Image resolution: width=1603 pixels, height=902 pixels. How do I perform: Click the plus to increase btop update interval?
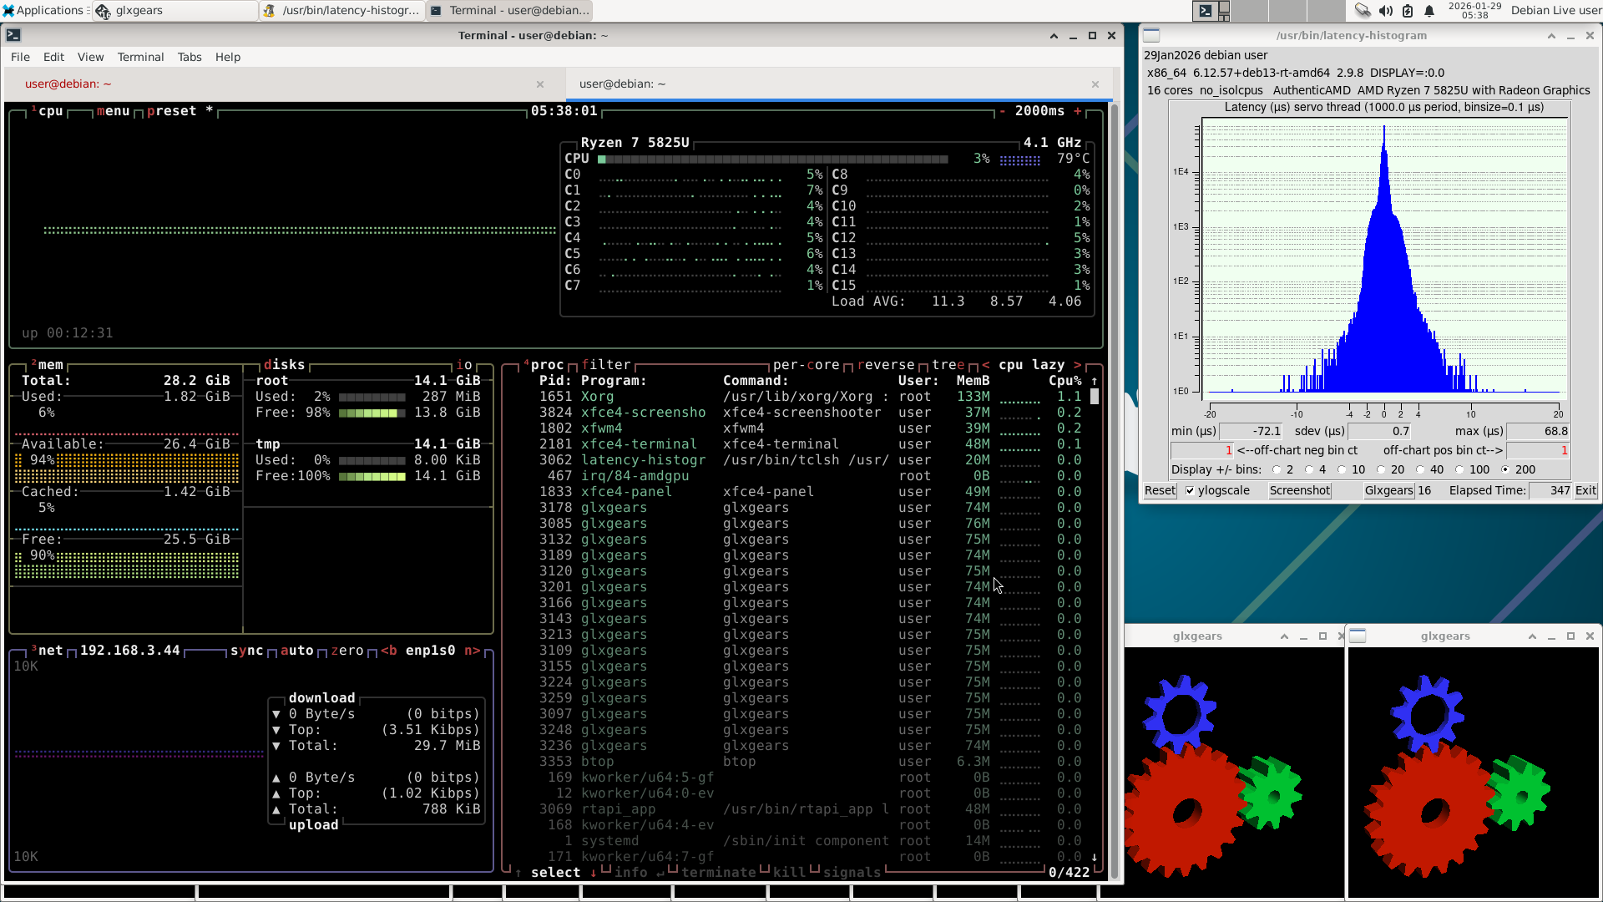click(x=1078, y=111)
